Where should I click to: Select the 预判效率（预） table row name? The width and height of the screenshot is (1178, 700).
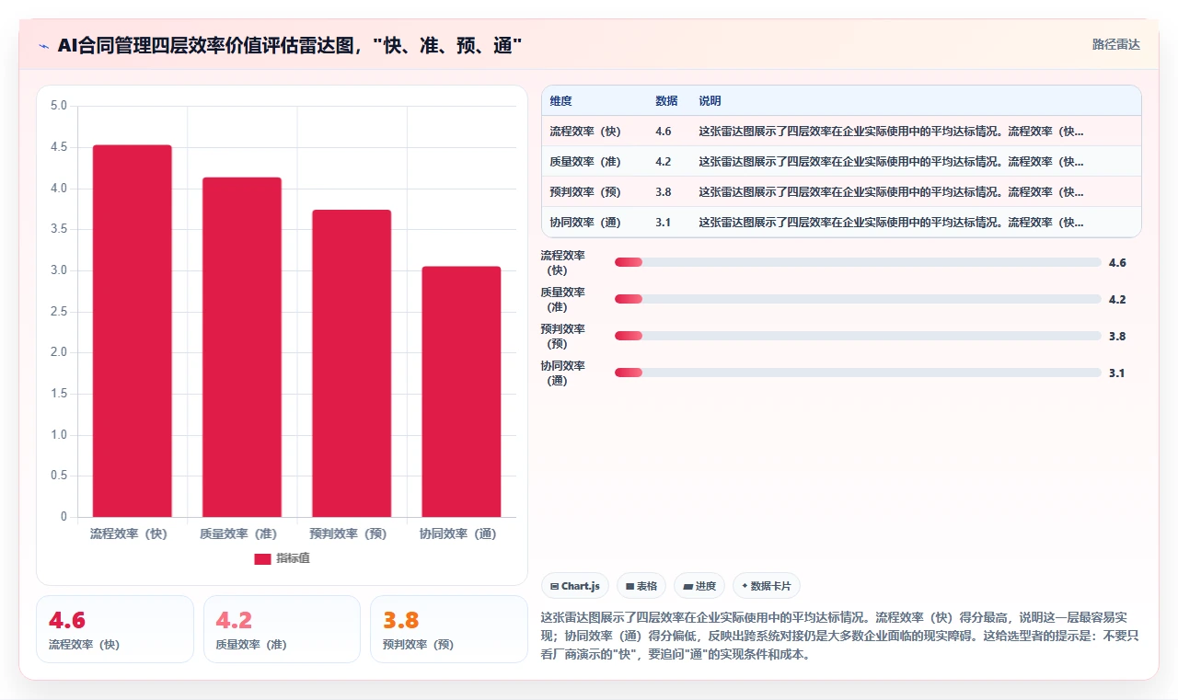click(x=584, y=192)
